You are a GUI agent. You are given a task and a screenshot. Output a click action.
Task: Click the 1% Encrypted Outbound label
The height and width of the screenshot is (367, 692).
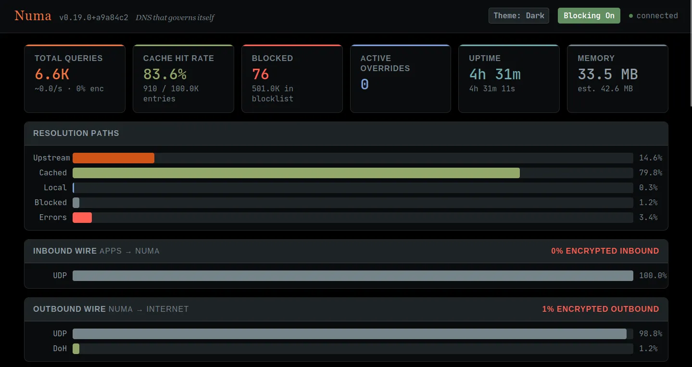coord(601,309)
